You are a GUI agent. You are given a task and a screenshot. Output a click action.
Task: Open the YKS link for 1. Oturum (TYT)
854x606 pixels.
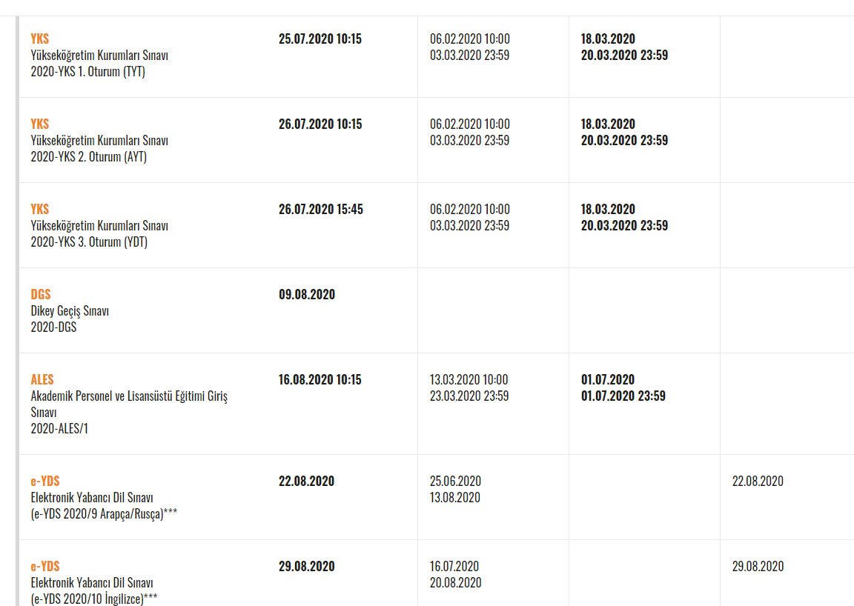(x=40, y=39)
